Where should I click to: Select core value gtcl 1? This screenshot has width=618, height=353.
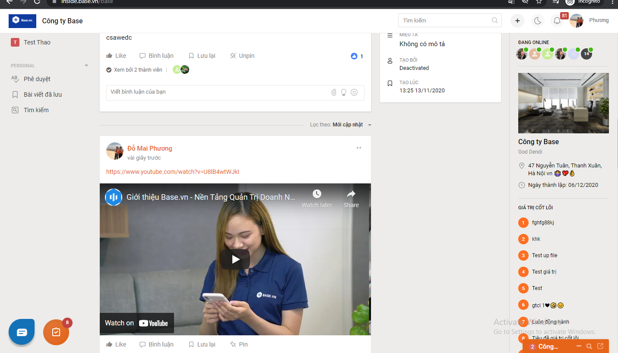(x=548, y=305)
